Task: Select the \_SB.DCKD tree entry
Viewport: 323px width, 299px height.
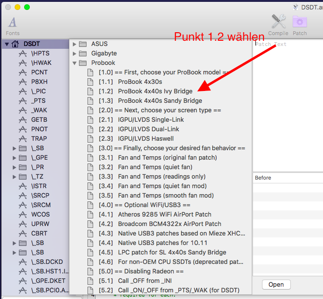Action: (47, 262)
